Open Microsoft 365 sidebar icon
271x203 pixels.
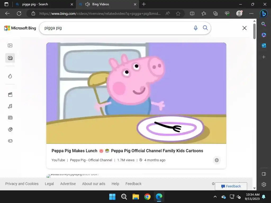pyautogui.click(x=264, y=35)
